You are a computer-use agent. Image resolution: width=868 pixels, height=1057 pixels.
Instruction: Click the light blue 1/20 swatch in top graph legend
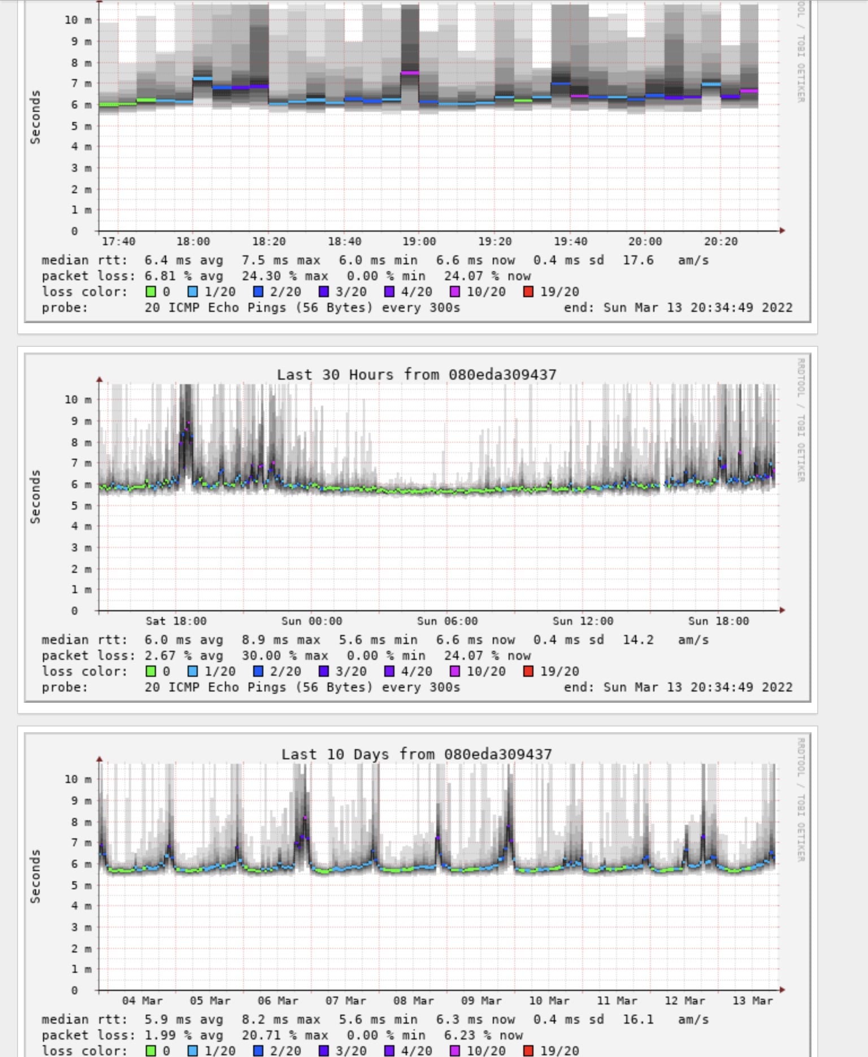click(193, 292)
